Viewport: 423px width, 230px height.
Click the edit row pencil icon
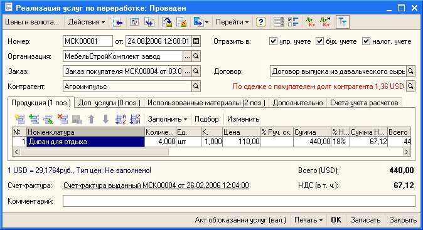point(48,119)
